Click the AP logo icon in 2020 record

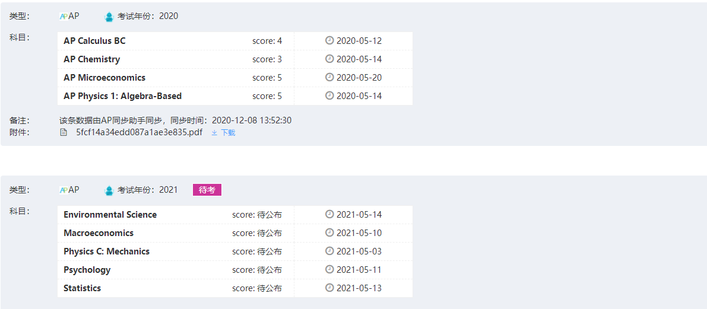(x=64, y=16)
